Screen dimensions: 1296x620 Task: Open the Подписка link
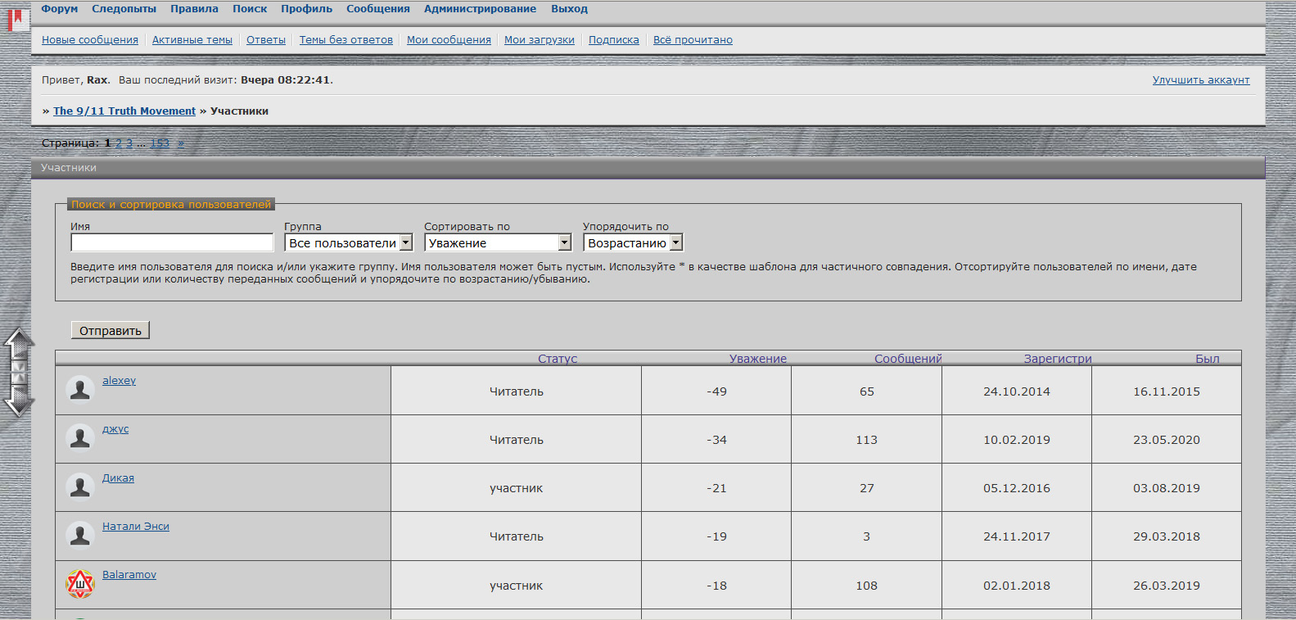614,40
